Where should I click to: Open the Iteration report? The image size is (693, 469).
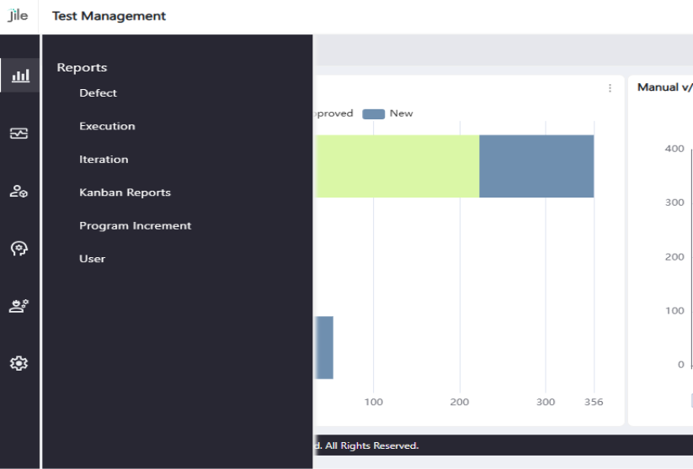tap(104, 159)
